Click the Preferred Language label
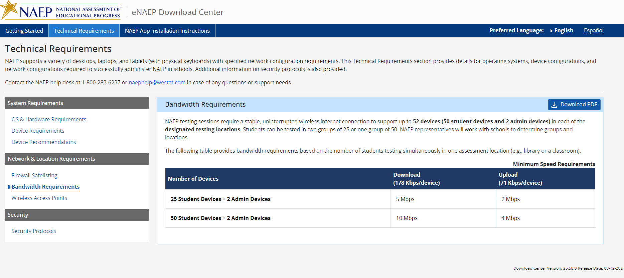The height and width of the screenshot is (278, 624). point(517,30)
